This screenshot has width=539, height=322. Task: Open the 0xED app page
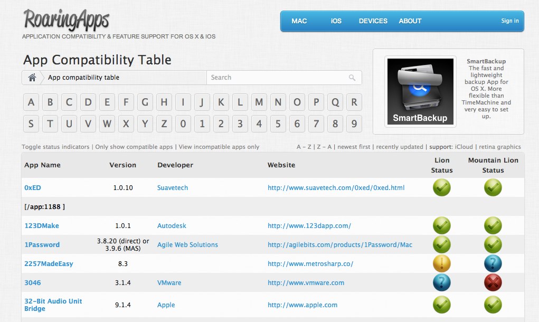33,187
